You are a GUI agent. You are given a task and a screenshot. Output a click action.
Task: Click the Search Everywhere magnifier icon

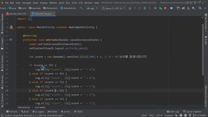click(200, 8)
